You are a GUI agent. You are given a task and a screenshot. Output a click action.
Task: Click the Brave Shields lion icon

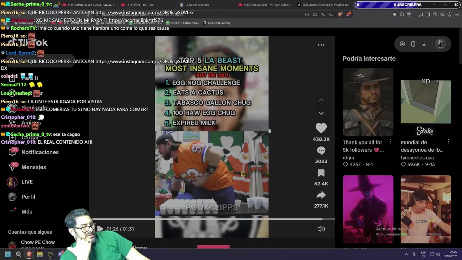340,14
